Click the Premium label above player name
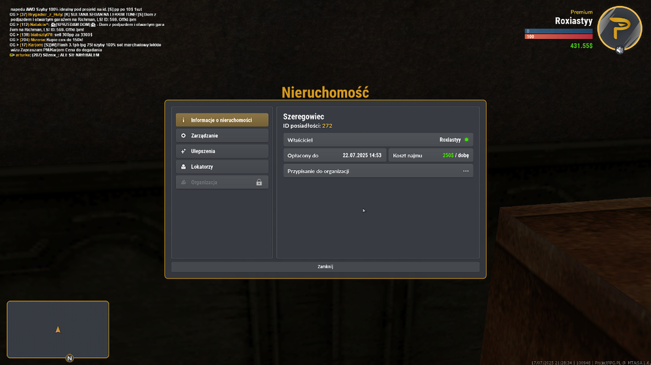This screenshot has width=651, height=365. pos(581,12)
